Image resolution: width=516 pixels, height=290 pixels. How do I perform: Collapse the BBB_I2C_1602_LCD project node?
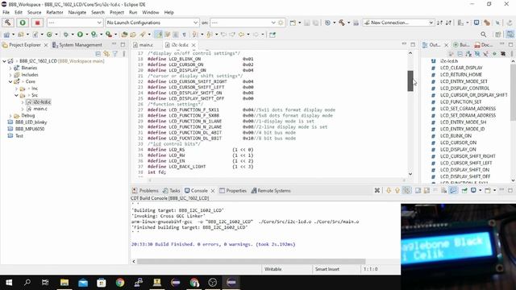point(4,61)
